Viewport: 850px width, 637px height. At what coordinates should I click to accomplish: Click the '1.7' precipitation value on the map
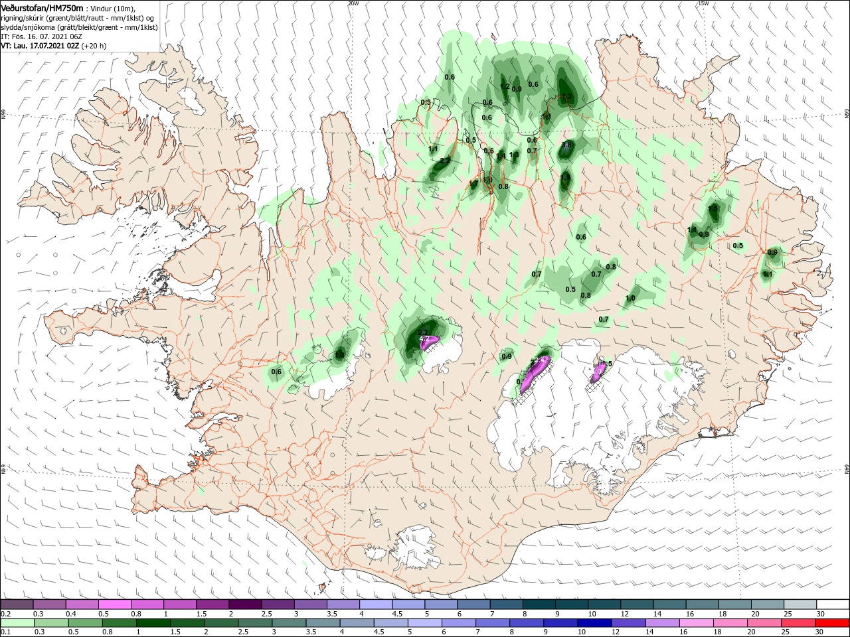click(473, 183)
